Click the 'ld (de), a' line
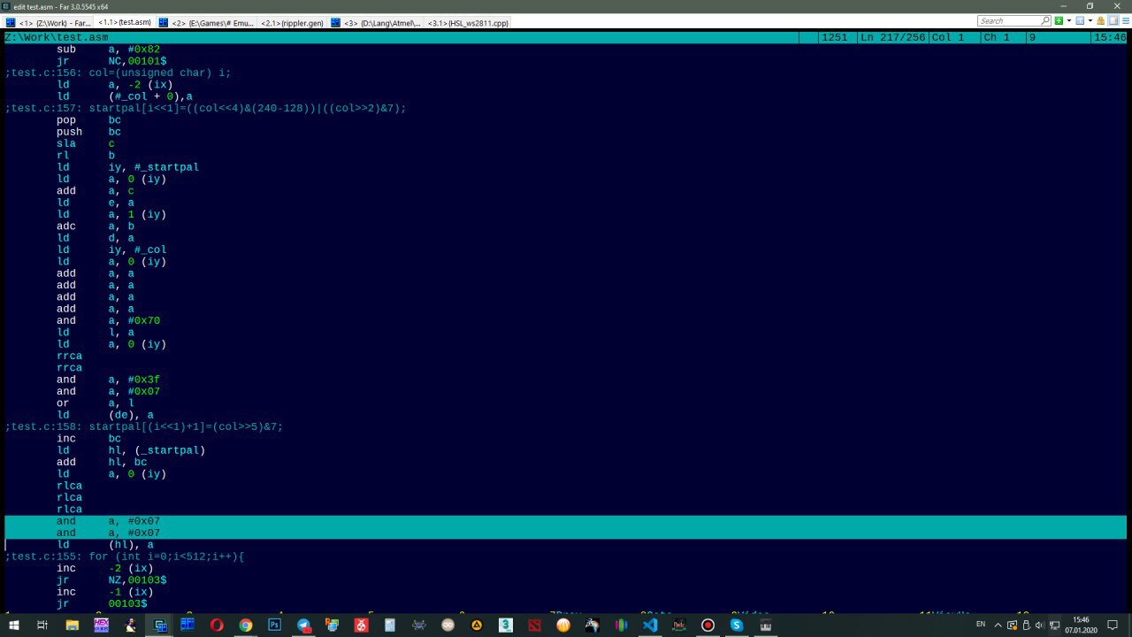This screenshot has height=637, width=1132. click(105, 415)
